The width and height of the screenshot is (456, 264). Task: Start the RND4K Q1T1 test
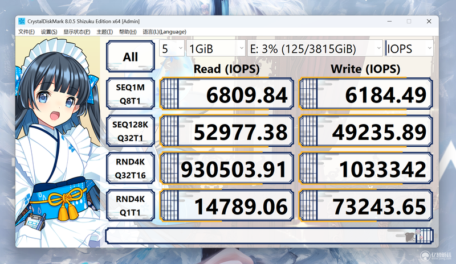[131, 205]
